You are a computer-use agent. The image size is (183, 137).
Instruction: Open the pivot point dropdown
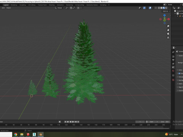(x=67, y=8)
